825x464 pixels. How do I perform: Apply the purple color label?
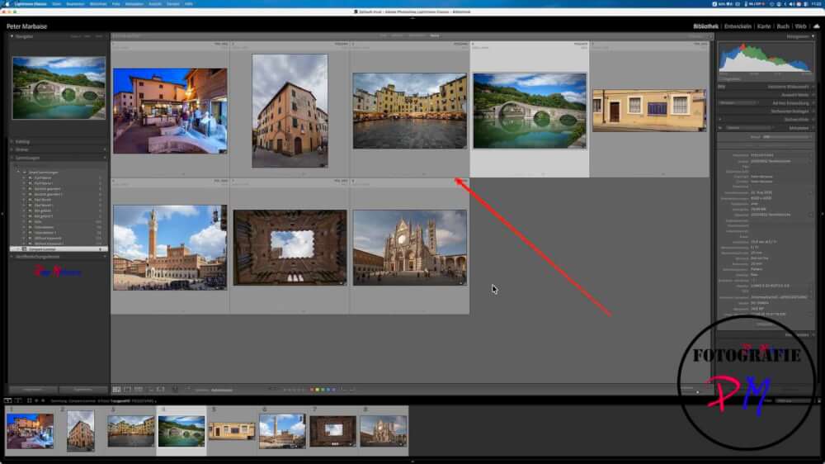pos(333,390)
